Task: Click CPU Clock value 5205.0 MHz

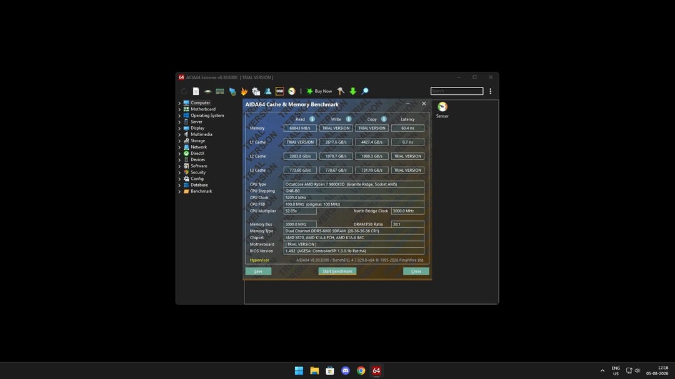Action: [354, 197]
